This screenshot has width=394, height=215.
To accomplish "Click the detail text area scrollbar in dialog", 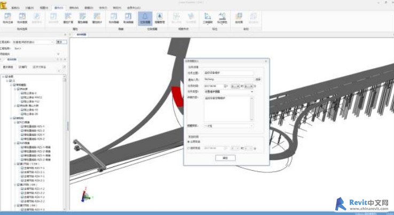I will click(251, 109).
